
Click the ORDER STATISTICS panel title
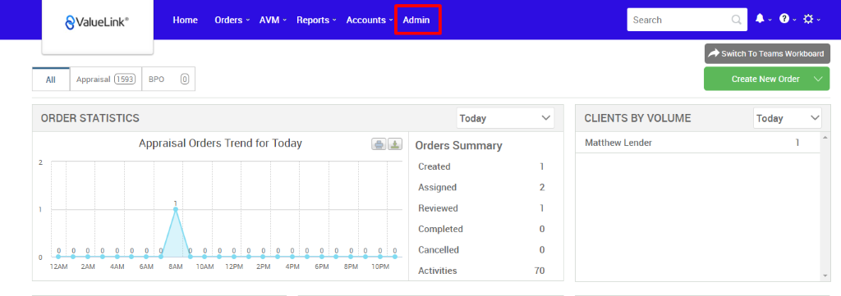[90, 118]
